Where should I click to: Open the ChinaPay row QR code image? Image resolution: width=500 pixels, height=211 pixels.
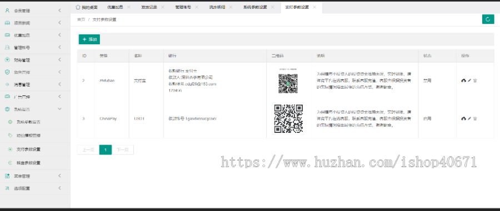288,119
